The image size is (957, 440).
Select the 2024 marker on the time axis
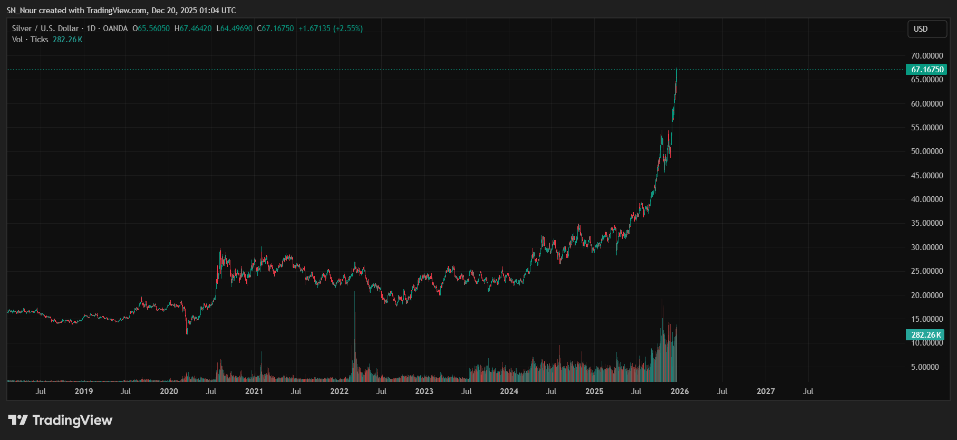point(509,391)
